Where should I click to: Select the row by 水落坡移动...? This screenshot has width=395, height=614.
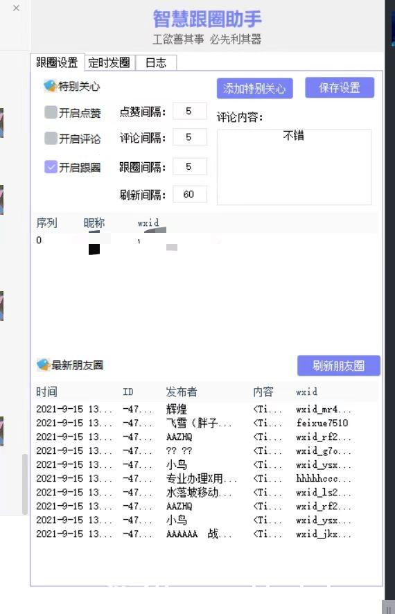point(204,492)
